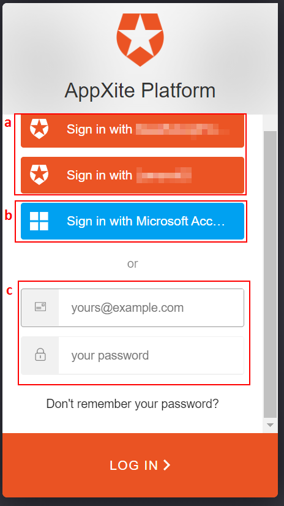Click the gray vertical scrollbar thumb
This screenshot has height=506, width=284.
pyautogui.click(x=270, y=274)
